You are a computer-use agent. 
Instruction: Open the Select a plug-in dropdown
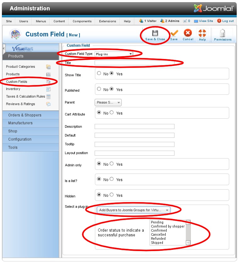[x=133, y=210]
